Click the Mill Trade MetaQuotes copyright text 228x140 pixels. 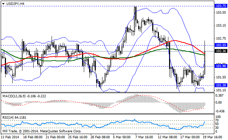click(x=42, y=131)
